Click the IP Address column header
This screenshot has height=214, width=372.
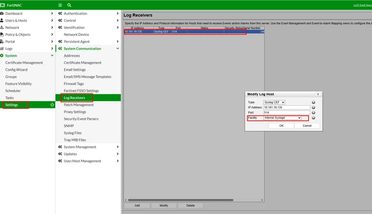click(x=138, y=28)
